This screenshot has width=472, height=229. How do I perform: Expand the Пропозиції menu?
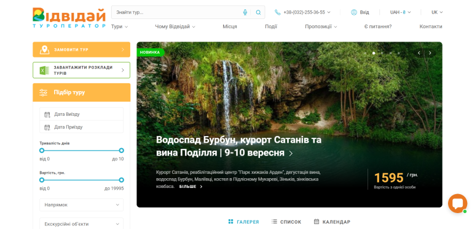321,27
